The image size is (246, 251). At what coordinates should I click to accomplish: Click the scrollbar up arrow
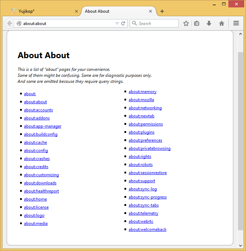240,34
